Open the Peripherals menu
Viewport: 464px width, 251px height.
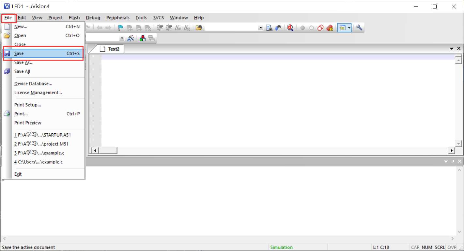(118, 18)
